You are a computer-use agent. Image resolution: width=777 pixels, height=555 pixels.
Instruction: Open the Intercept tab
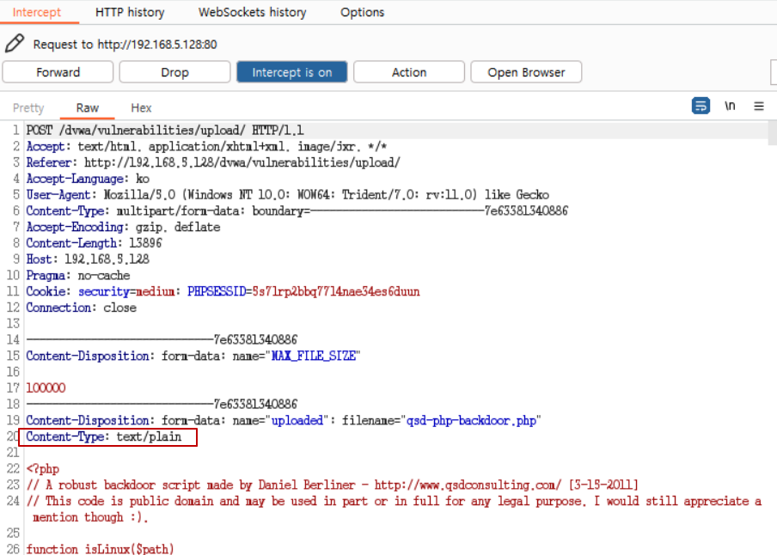point(37,12)
